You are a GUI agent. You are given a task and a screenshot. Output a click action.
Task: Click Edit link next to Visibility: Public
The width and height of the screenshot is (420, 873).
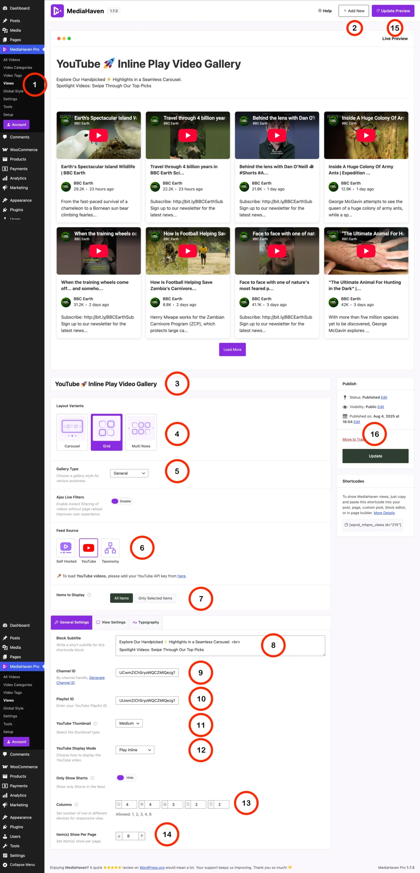coord(380,407)
